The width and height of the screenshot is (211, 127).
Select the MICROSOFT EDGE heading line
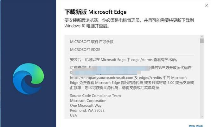tap(85, 50)
